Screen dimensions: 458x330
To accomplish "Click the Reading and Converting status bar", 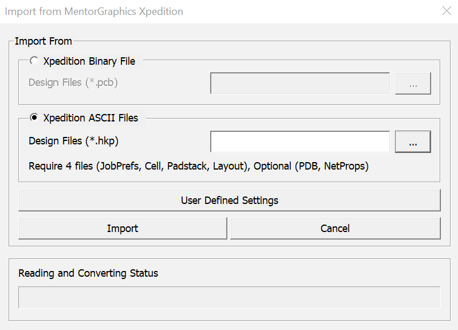I will click(229, 298).
